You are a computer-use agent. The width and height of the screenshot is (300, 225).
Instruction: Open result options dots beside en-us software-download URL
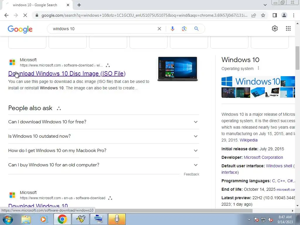[110, 198]
